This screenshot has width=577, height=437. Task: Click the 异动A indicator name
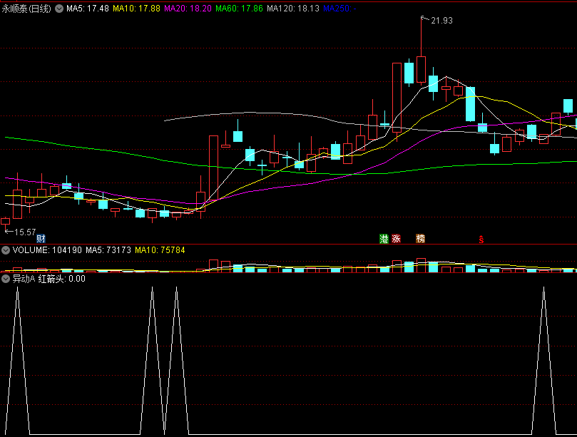[24, 279]
